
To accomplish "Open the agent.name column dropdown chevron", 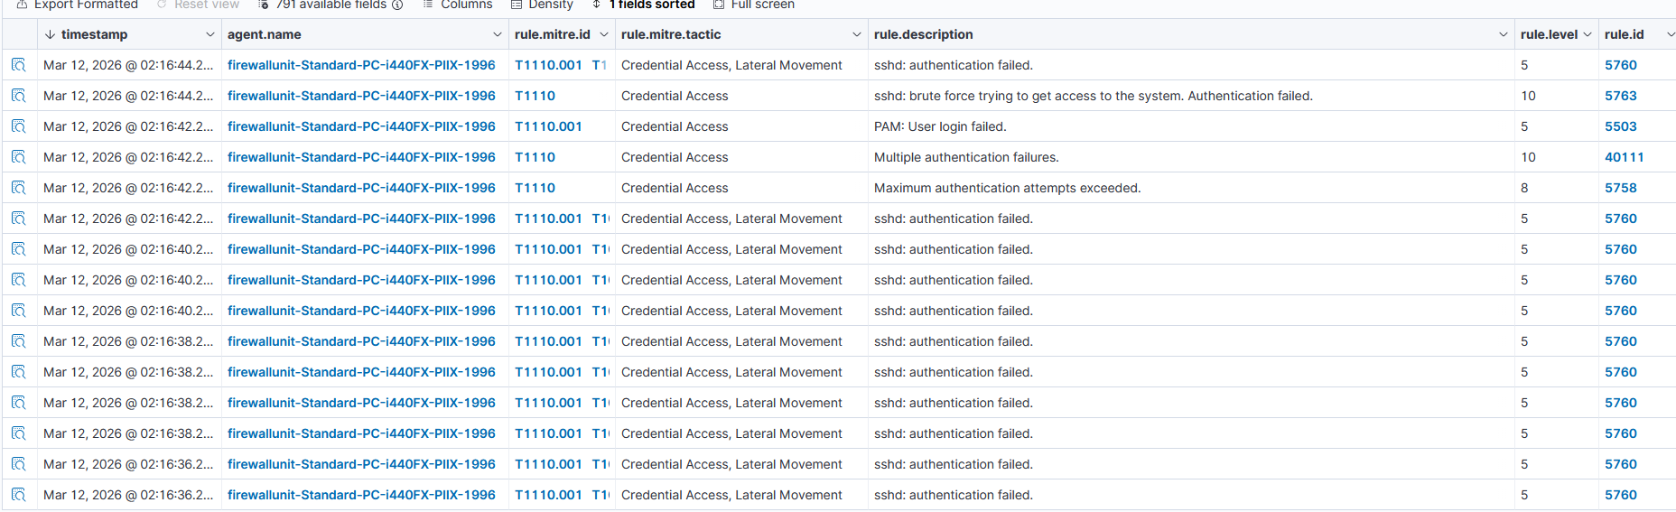I will point(498,34).
